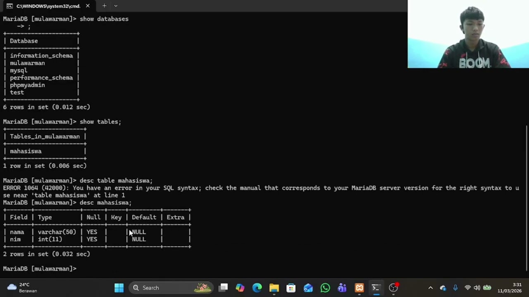Image resolution: width=529 pixels, height=297 pixels.
Task: Select the Terminal icon in taskbar
Action: 376,288
